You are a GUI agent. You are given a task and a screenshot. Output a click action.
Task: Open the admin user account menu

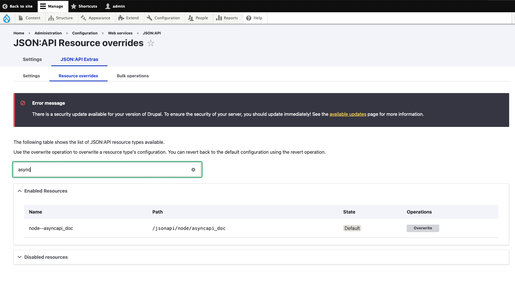pos(115,6)
